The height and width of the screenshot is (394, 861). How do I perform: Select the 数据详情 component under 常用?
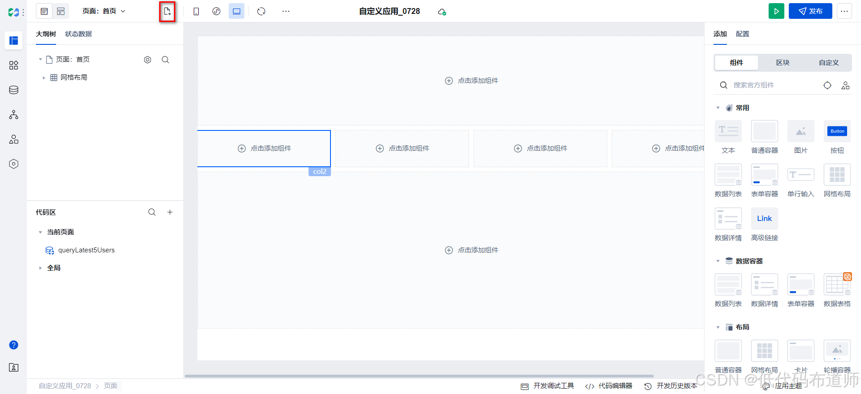coord(728,225)
